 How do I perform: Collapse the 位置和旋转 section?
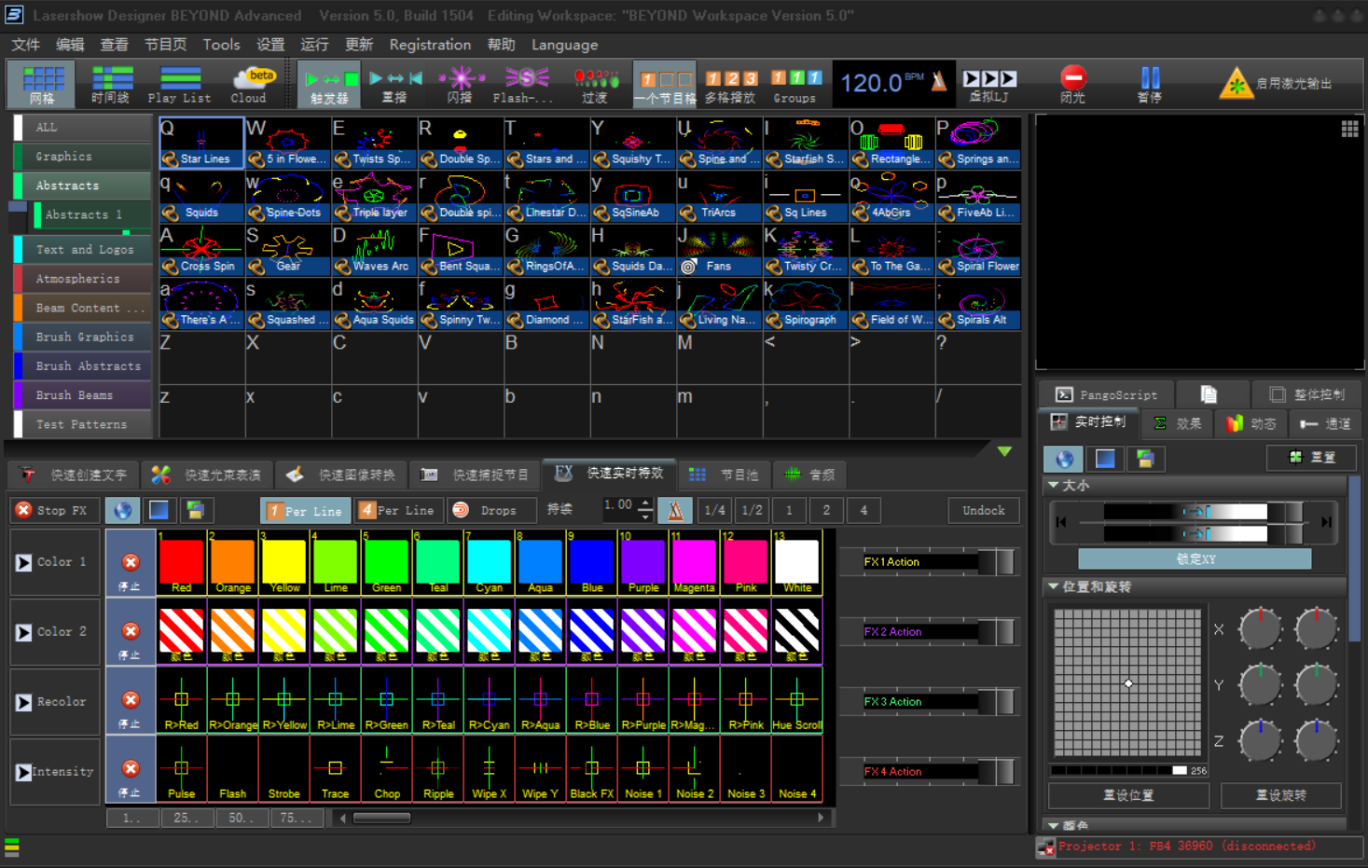[x=1054, y=586]
